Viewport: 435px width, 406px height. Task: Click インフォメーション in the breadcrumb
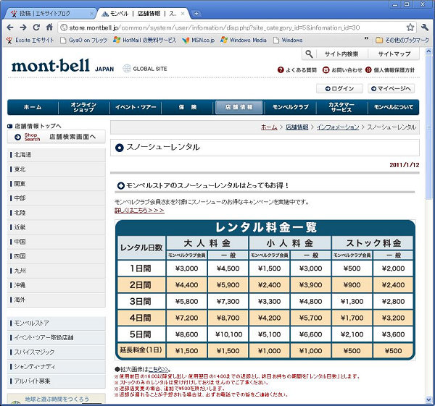click(338, 127)
